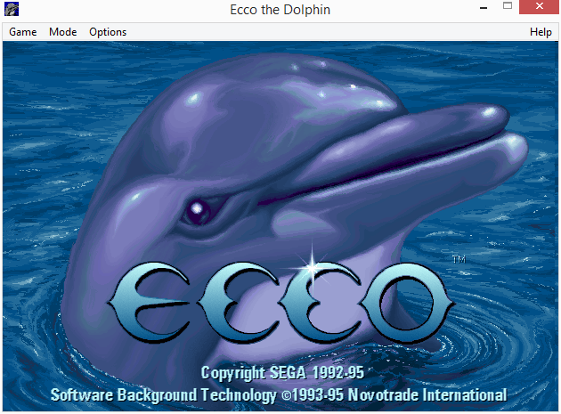Open the Options menu

pos(108,32)
